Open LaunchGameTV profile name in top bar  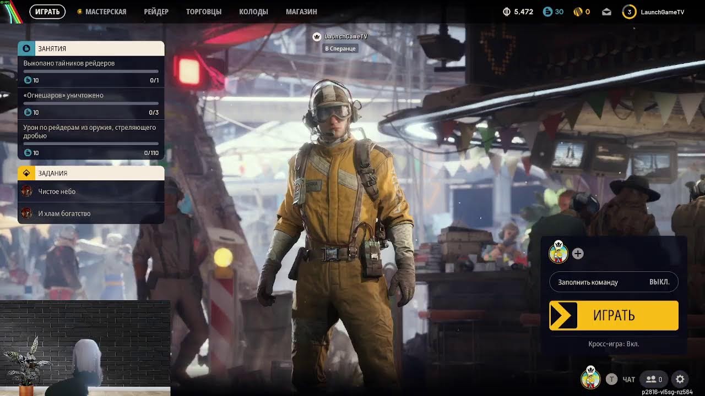click(662, 12)
